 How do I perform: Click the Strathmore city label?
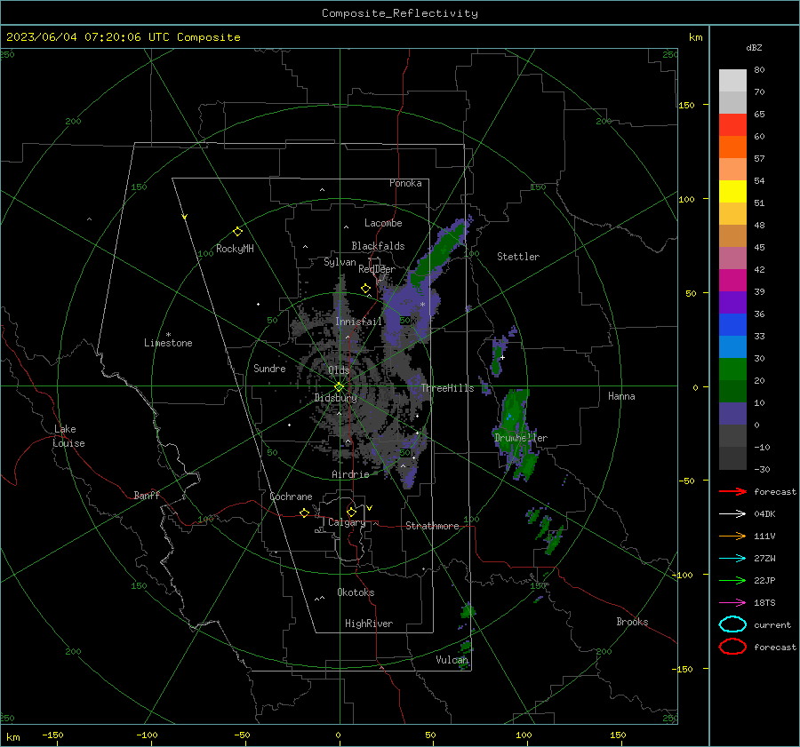(x=433, y=526)
